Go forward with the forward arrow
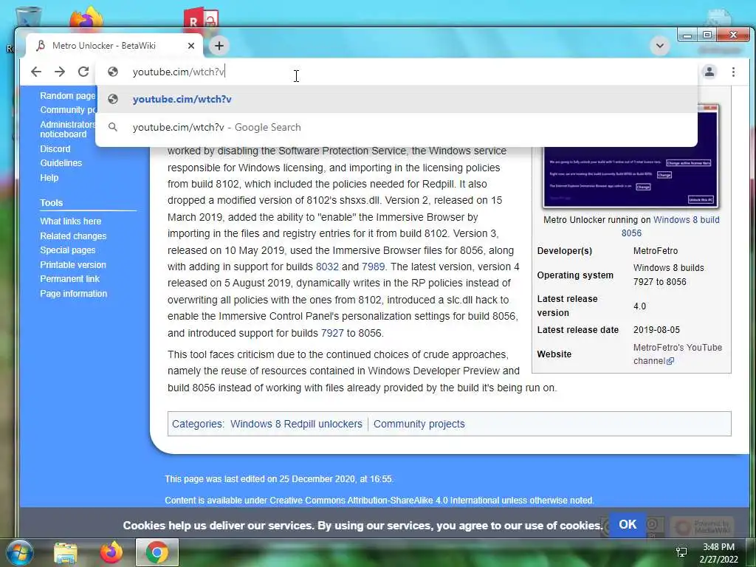Image resolution: width=756 pixels, height=567 pixels. tap(60, 72)
